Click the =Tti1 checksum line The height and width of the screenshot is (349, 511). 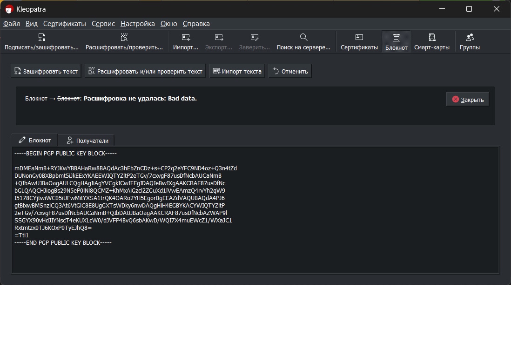click(21, 235)
